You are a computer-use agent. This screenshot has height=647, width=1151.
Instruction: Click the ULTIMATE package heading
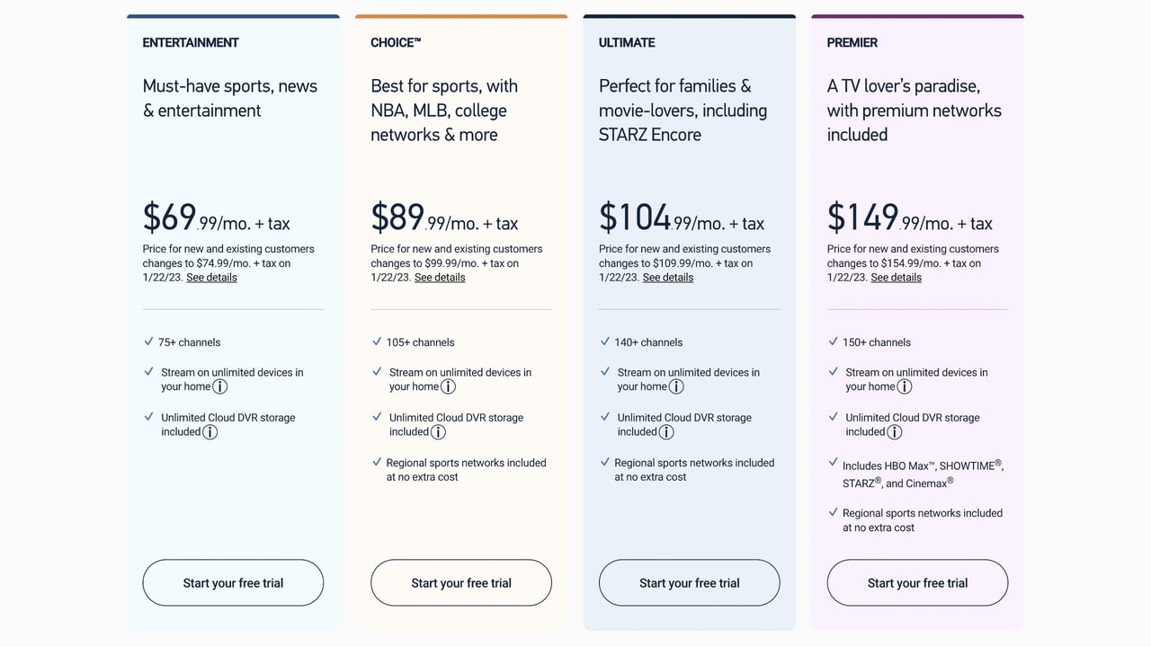[627, 42]
